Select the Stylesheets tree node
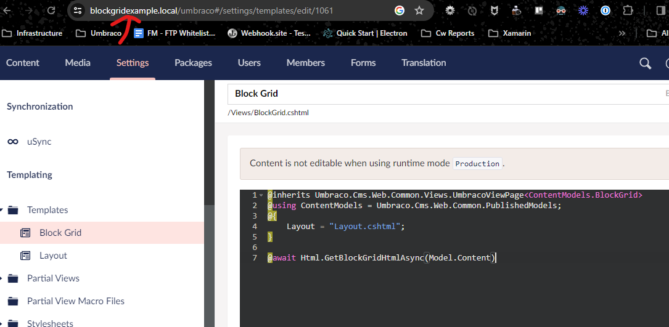This screenshot has width=669, height=327. tap(50, 323)
